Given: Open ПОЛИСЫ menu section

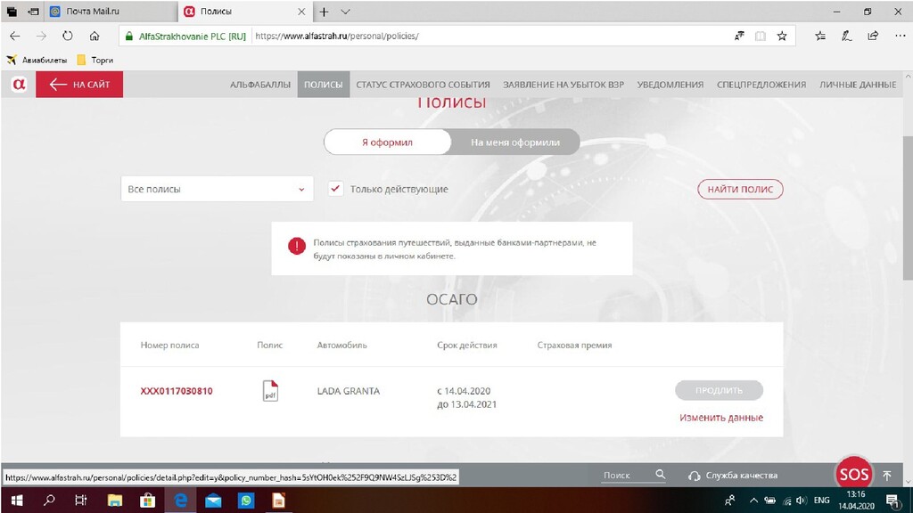Looking at the screenshot, I should click(323, 85).
